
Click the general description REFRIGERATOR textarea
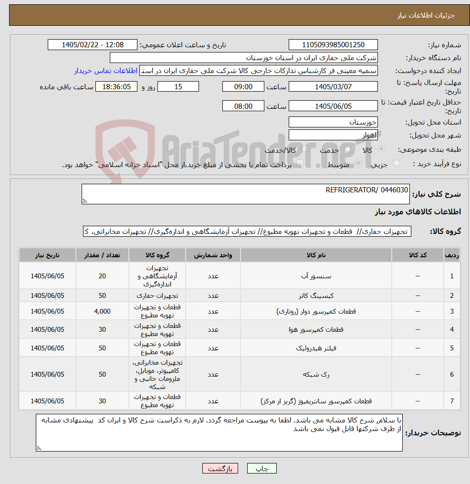pyautogui.click(x=246, y=194)
